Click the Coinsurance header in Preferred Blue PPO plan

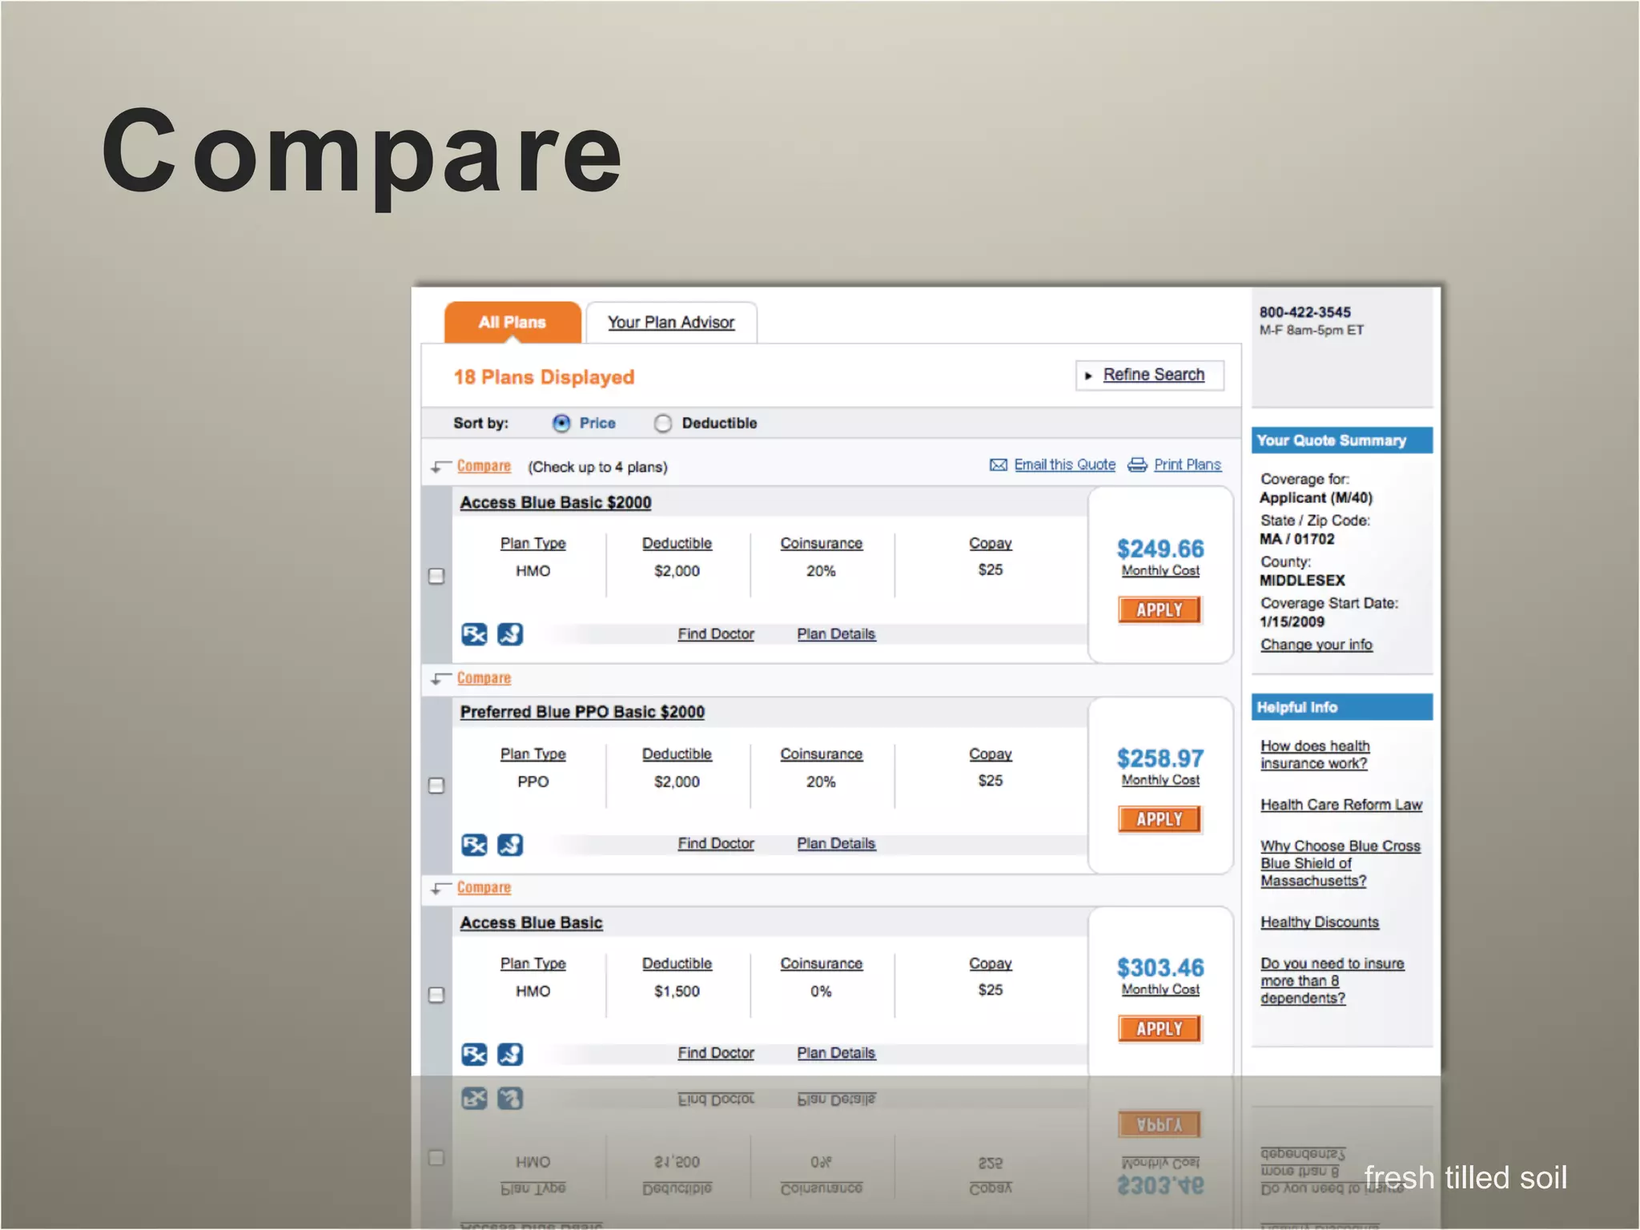pos(822,754)
